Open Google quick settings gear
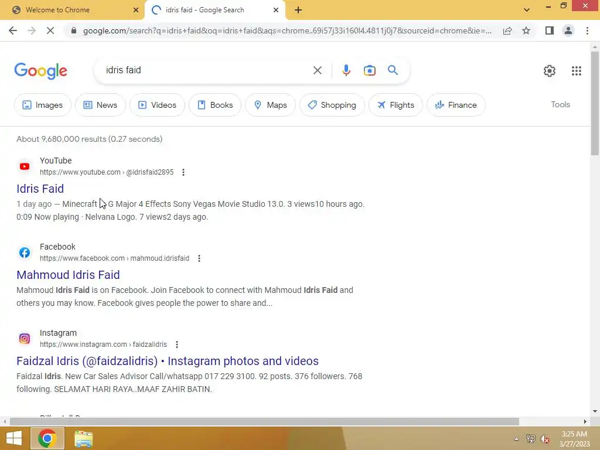 [550, 71]
